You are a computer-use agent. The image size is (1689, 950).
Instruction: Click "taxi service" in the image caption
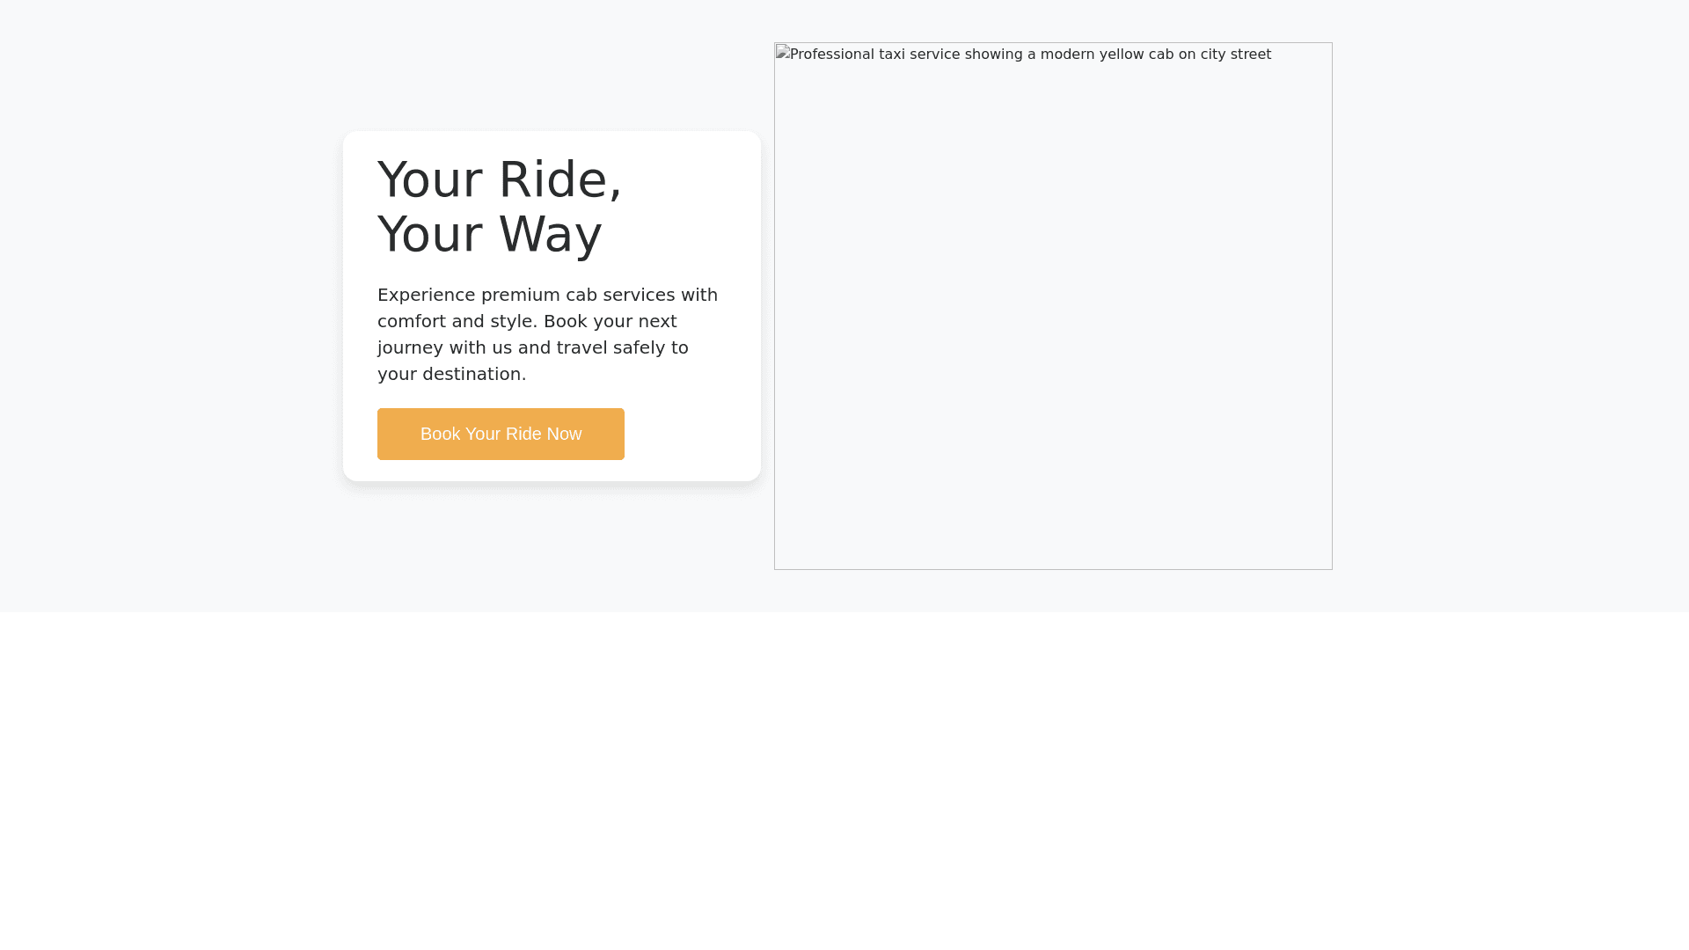(x=919, y=55)
